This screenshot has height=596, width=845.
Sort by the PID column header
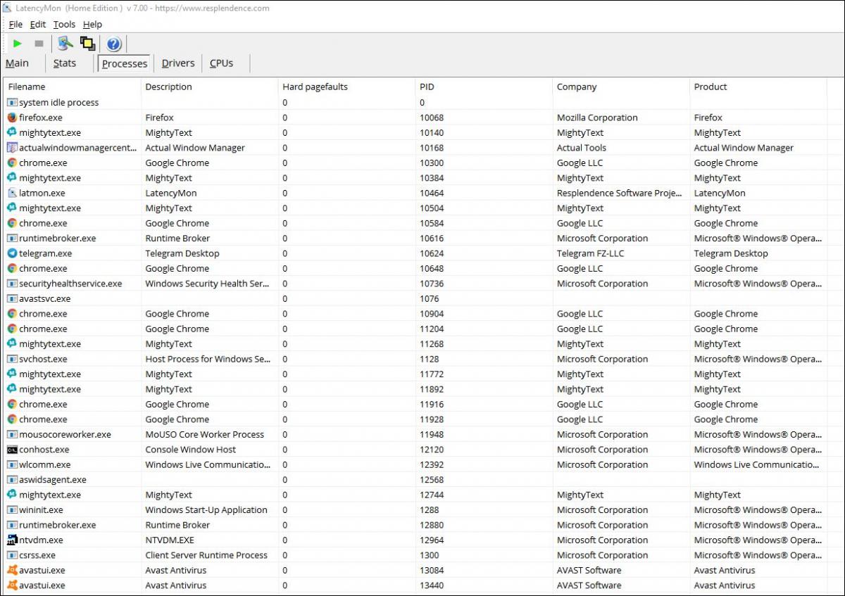484,87
